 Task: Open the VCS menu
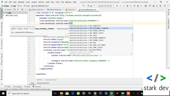click(62, 2)
